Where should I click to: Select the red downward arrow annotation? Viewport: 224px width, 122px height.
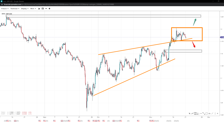194,45
